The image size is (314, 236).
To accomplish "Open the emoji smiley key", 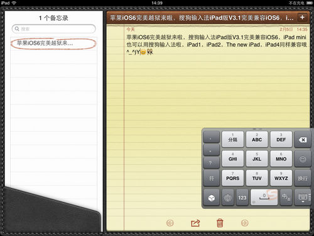I will [303, 159].
